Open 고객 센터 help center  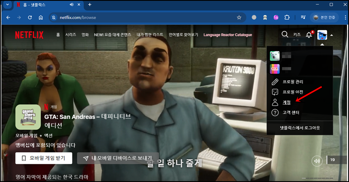(x=291, y=113)
